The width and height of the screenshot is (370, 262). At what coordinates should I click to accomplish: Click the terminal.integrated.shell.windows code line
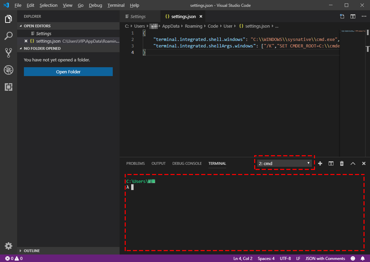(x=246, y=39)
